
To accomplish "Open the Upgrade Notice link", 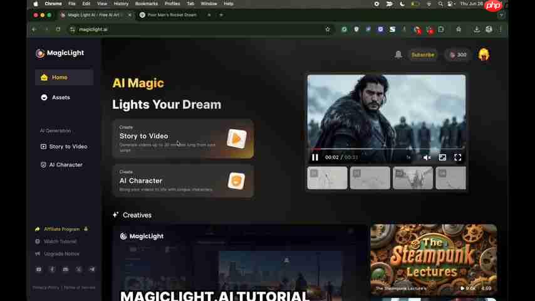I will 58,254.
